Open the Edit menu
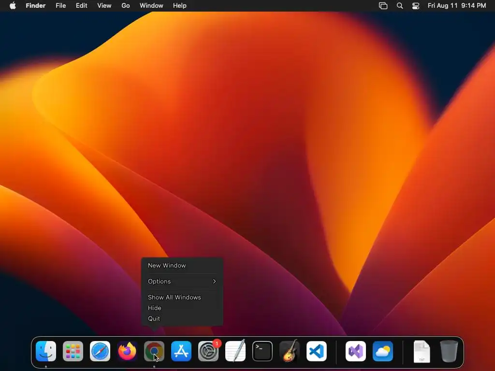The height and width of the screenshot is (371, 495). [81, 6]
